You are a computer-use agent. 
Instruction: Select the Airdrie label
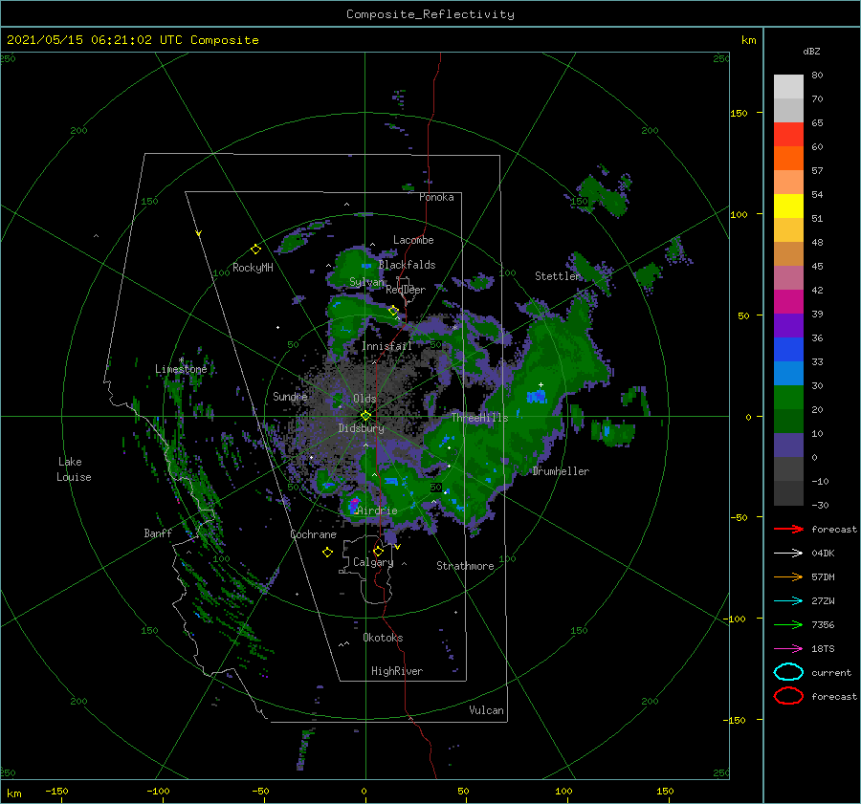377,511
